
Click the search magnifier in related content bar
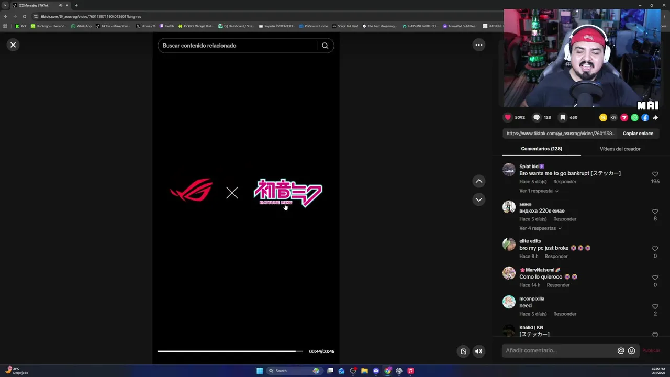point(325,46)
